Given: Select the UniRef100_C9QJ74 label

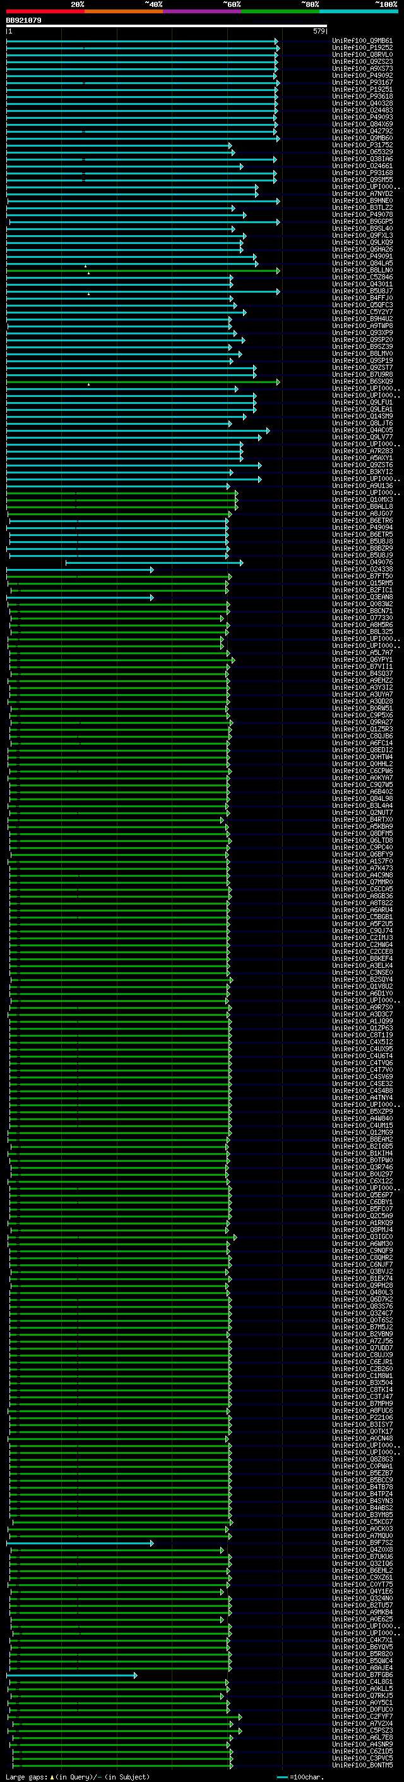Looking at the screenshot, I should tap(362, 931).
